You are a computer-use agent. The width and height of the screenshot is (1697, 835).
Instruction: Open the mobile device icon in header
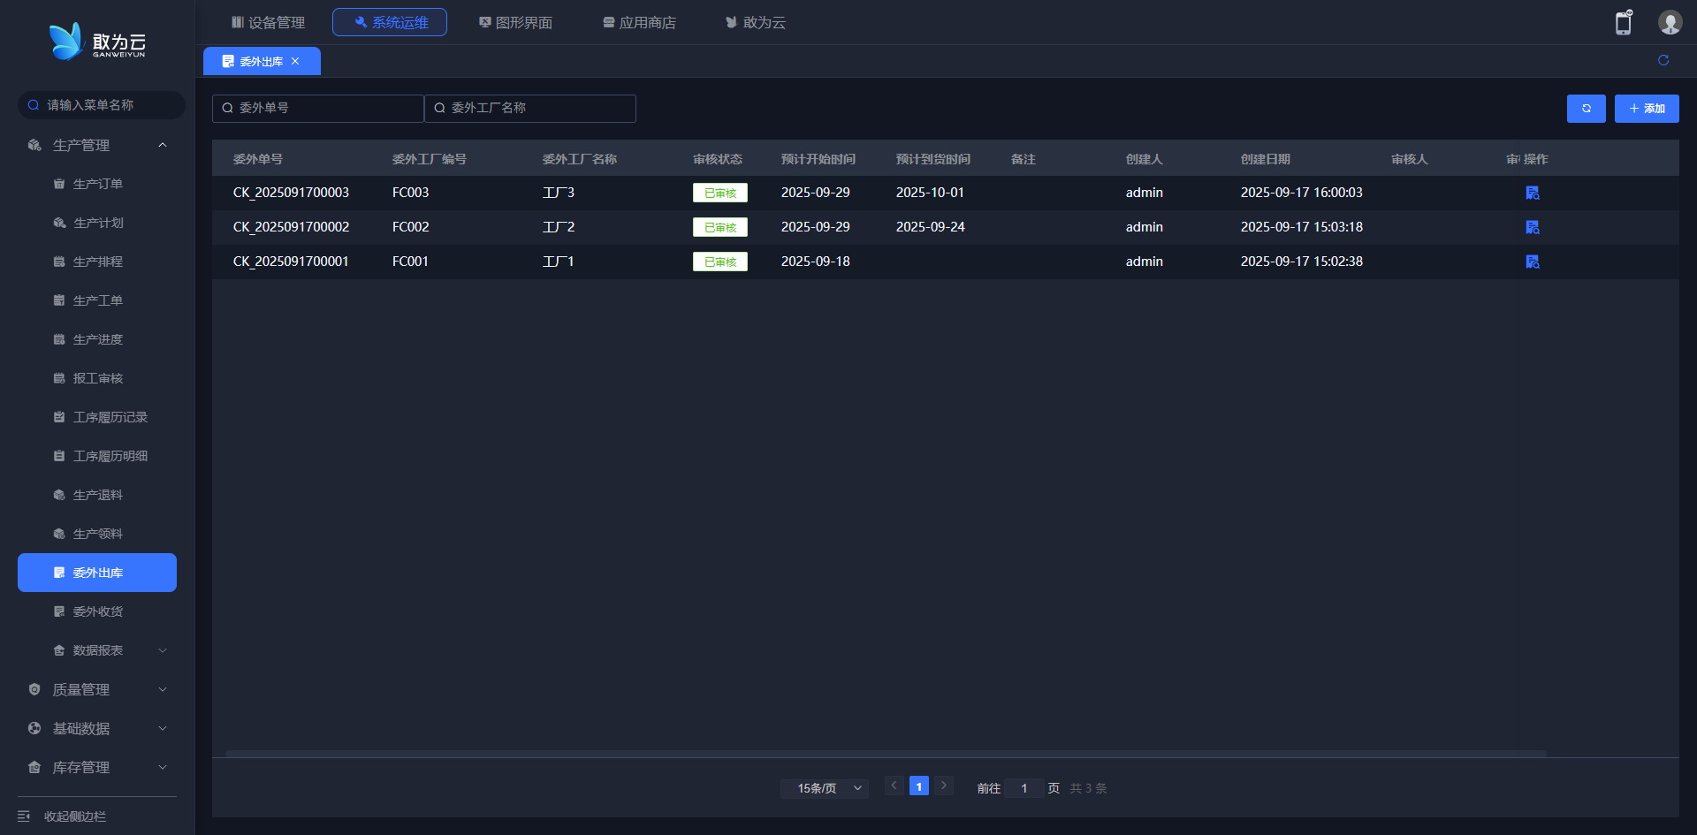(1624, 22)
